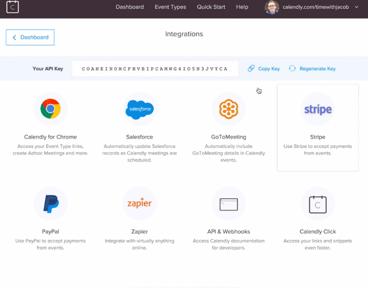Click the user profile avatar photo

pos(272,7)
